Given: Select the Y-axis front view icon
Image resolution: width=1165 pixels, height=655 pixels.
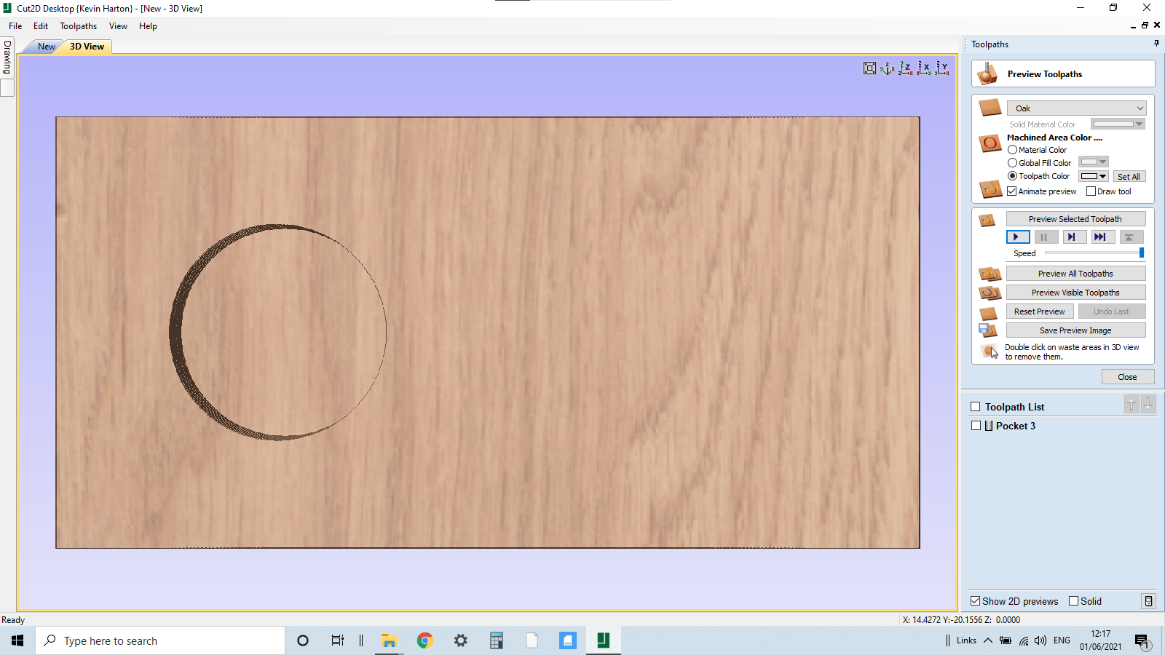Looking at the screenshot, I should coord(942,68).
